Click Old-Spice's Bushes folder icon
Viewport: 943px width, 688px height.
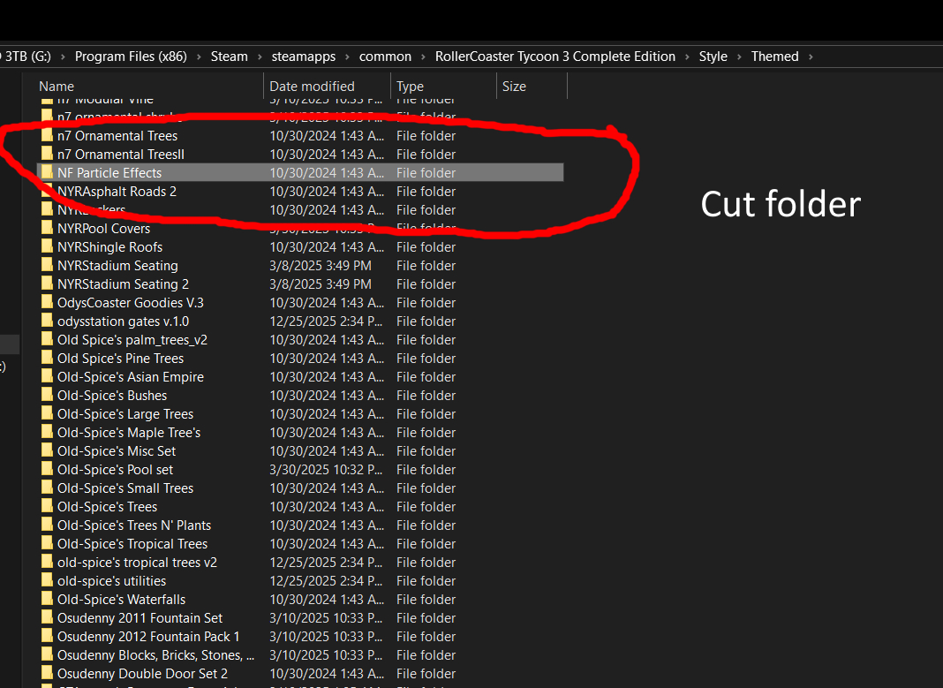[47, 395]
